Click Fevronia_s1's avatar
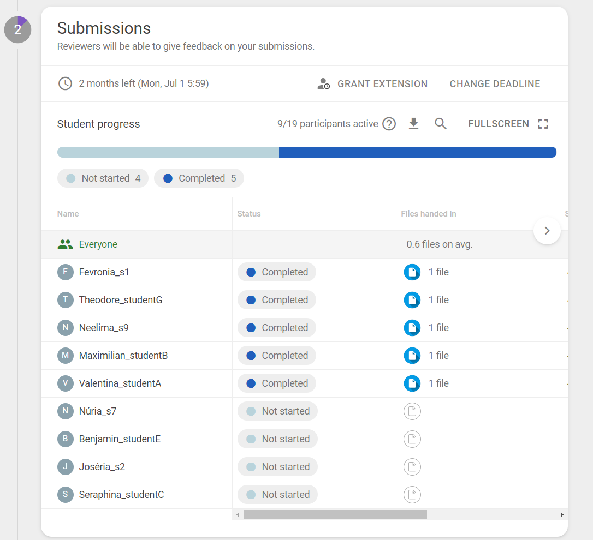This screenshot has width=593, height=540. (66, 272)
